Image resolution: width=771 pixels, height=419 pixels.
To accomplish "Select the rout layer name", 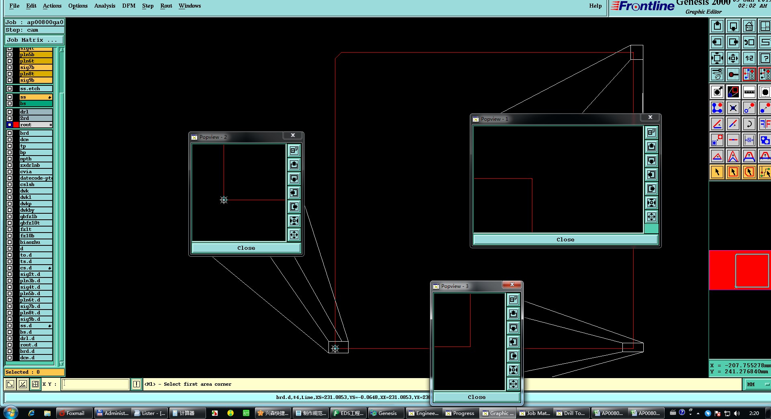I will click(x=36, y=125).
